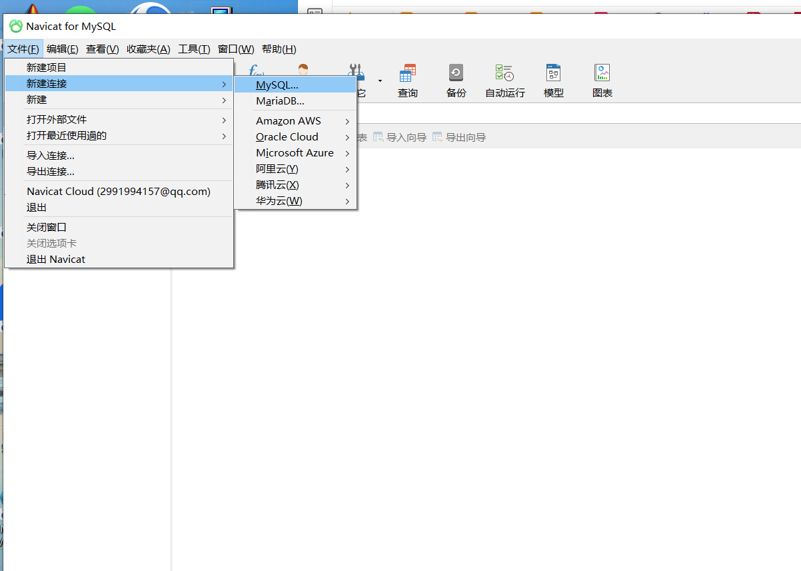Select the 关闭窗口 menu item
801x571 pixels.
pos(119,228)
